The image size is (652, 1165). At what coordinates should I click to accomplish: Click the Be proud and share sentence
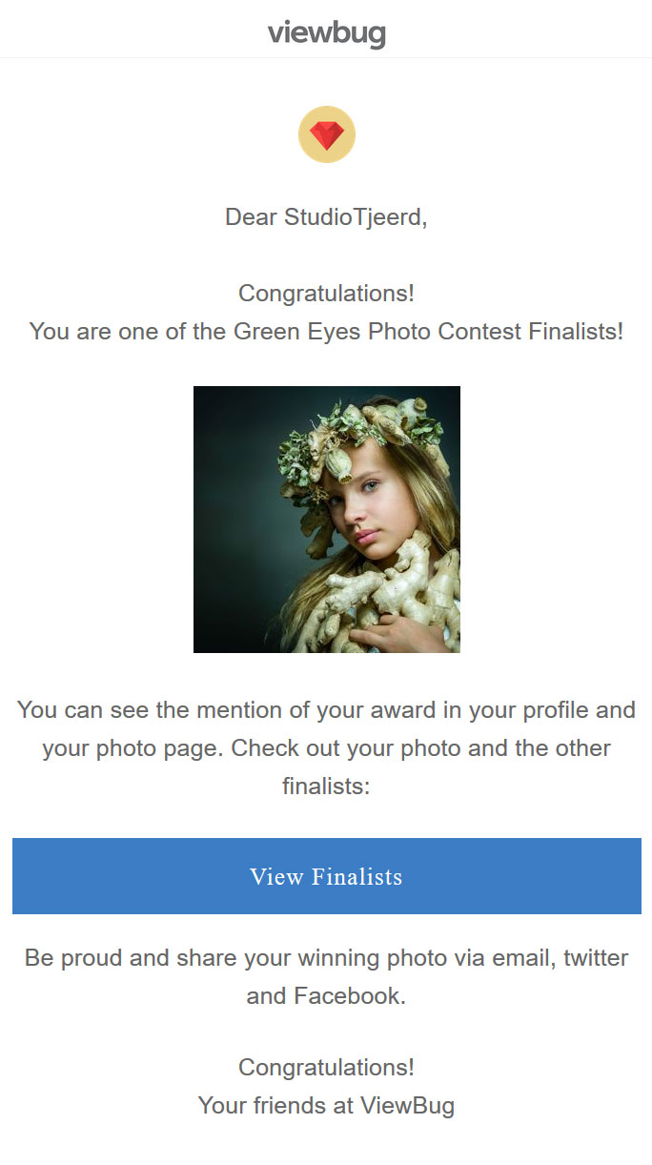326,977
